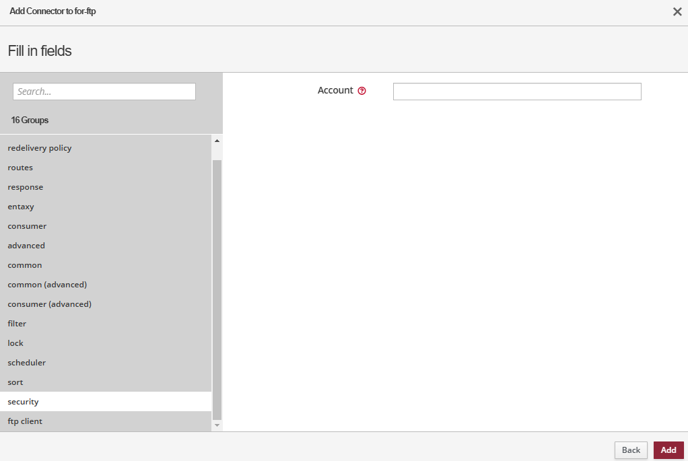Click the Add button

pos(668,450)
